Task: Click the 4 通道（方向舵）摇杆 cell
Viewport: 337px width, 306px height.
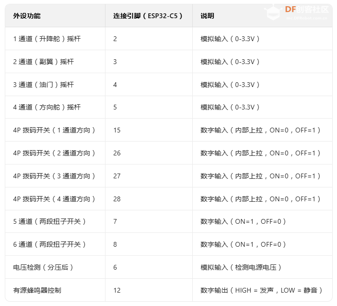Action: click(x=47, y=107)
